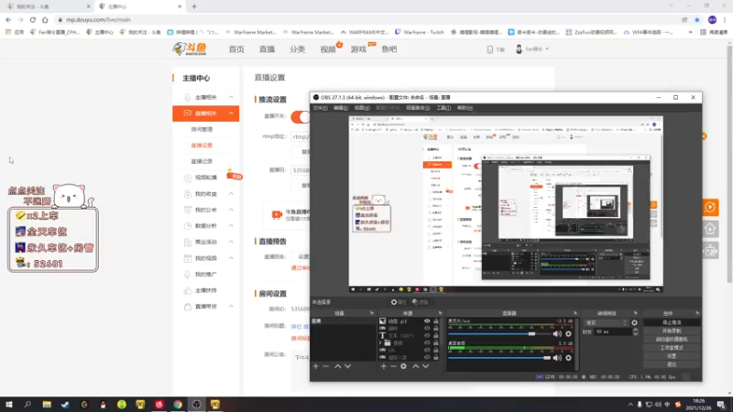Toggle visibility of the last source row
This screenshot has width=733, height=412.
pyautogui.click(x=427, y=357)
